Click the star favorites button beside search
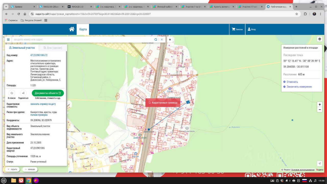The image size is (327, 184). (170, 40)
